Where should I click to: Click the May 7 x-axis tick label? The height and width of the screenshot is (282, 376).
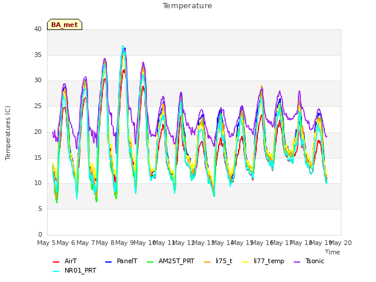click(86, 243)
